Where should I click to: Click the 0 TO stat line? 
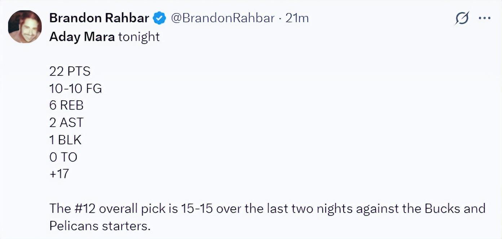click(x=63, y=157)
